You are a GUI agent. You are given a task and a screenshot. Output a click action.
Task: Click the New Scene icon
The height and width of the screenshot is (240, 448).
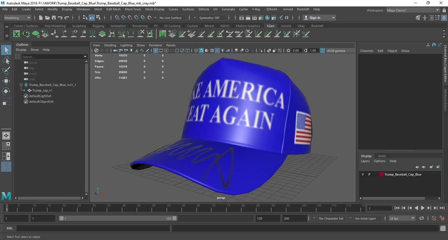click(41, 18)
